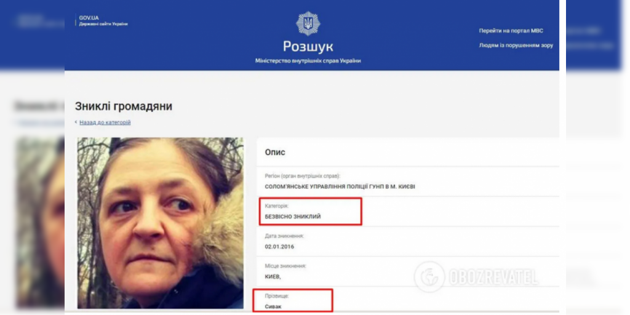Click the Категорія field БЕЗВІСНО ЗНИКЛИЙ
The height and width of the screenshot is (315, 630).
pyautogui.click(x=293, y=217)
